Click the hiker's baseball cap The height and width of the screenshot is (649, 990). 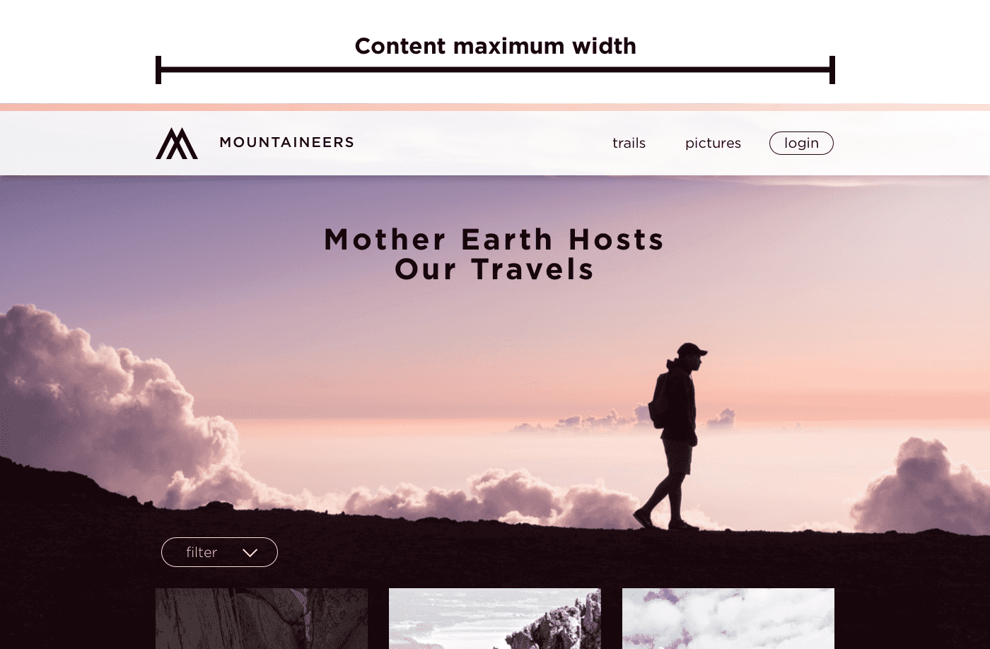tap(691, 350)
